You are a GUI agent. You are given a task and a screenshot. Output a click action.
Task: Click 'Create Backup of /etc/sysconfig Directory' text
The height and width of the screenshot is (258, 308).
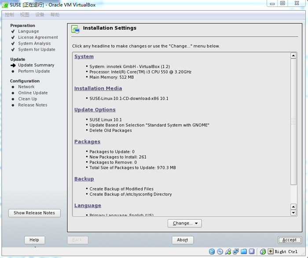click(x=131, y=194)
